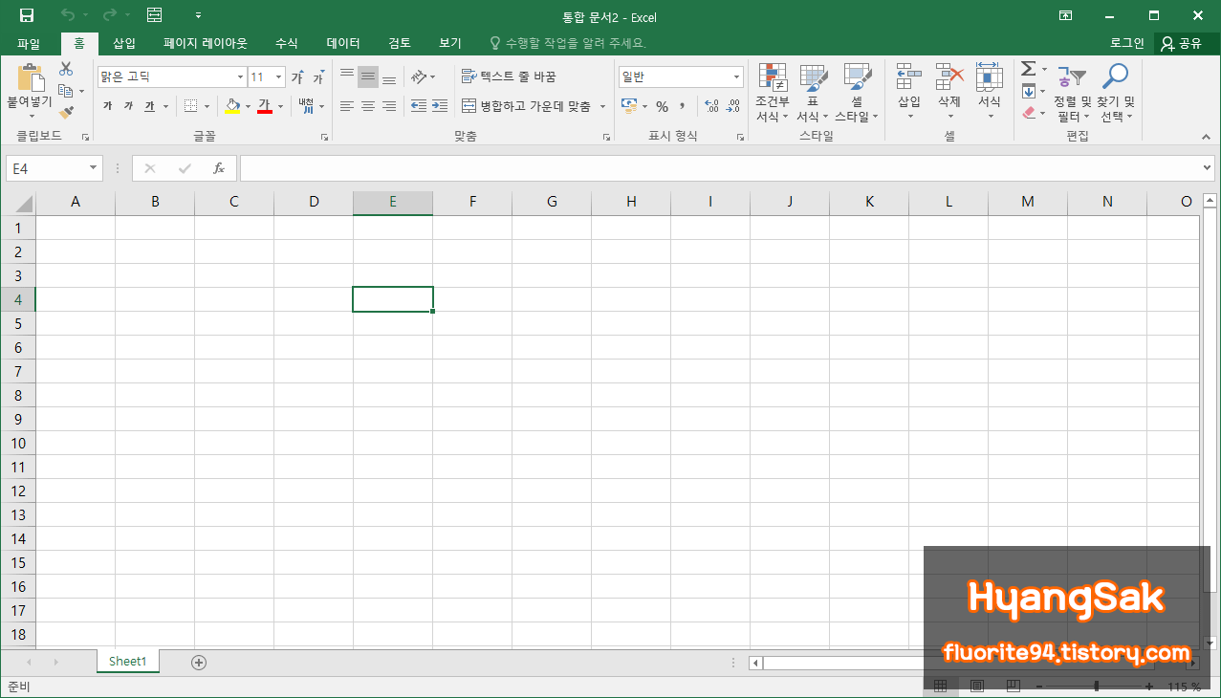Delete cells with 삭제 button
Viewport: 1221px width, 698px height.
coord(949,93)
